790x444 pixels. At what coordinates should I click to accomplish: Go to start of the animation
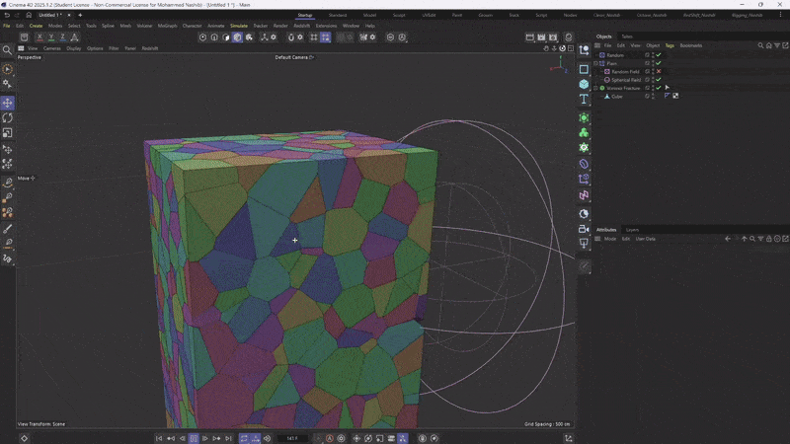coord(159,438)
